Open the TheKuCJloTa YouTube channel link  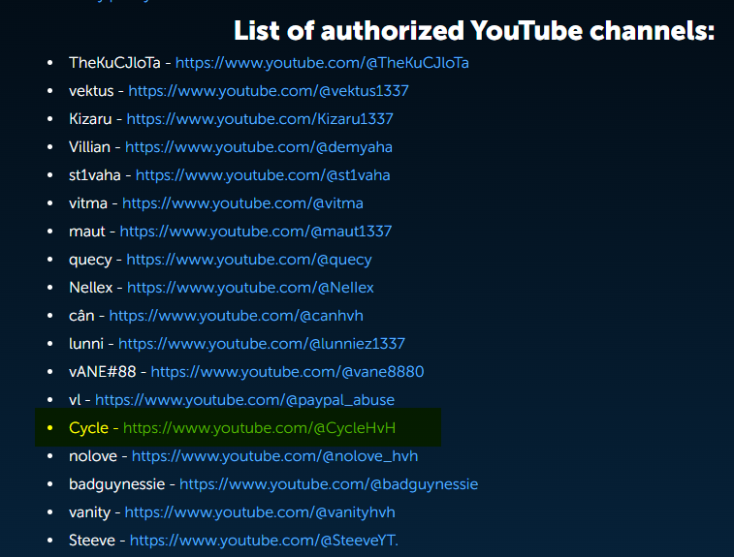[x=322, y=63]
